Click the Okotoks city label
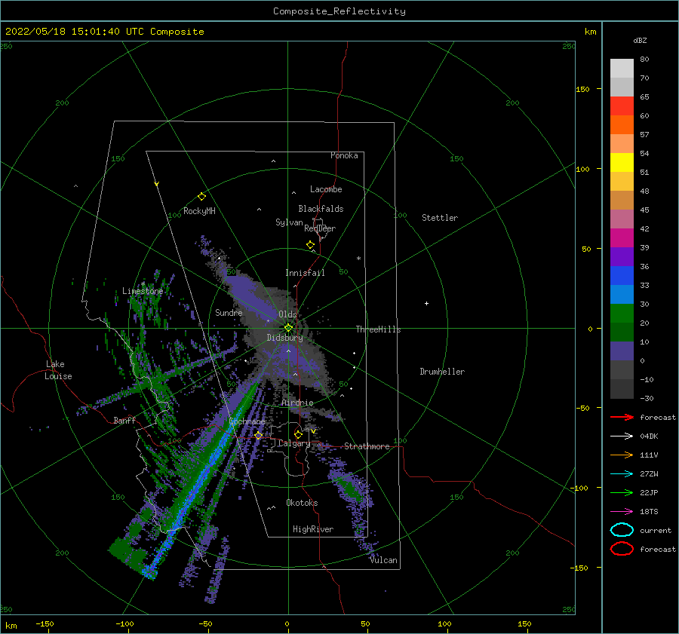Image resolution: width=679 pixels, height=634 pixels. [302, 503]
